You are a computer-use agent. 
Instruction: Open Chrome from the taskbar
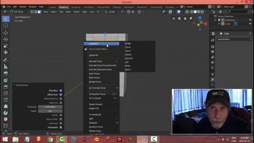click(x=50, y=139)
